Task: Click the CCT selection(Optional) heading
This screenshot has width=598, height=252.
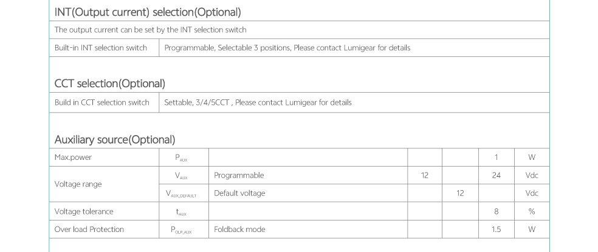Action: (x=110, y=84)
